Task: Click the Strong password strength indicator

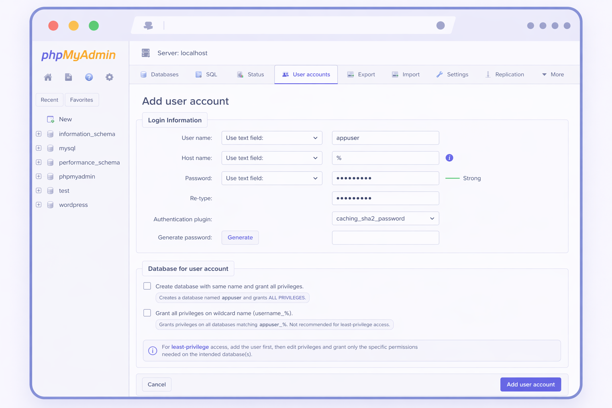Action: pos(463,178)
